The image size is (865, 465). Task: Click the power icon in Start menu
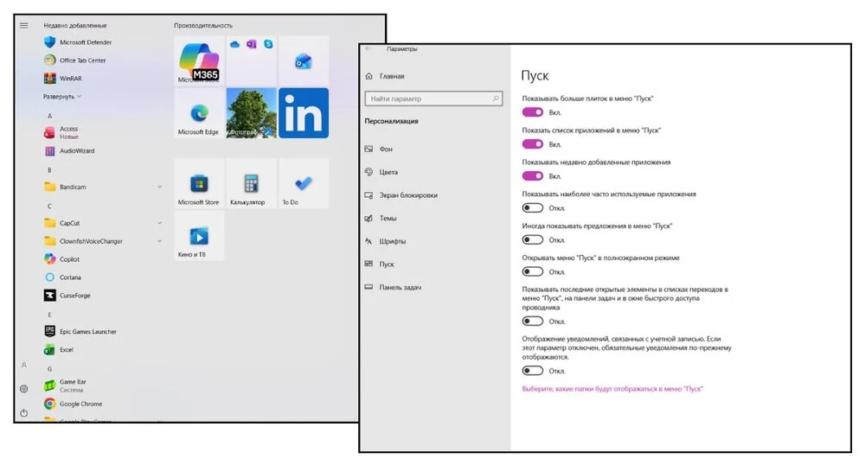(23, 413)
